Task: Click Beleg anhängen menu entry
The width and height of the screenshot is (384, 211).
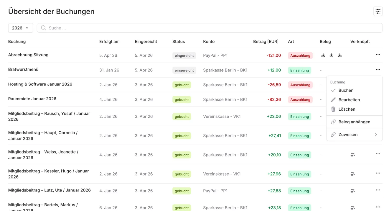Action: [x=354, y=122]
